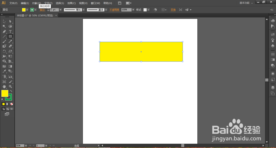Click the 变换 transform link
The image size is (276, 148).
(x=173, y=10)
